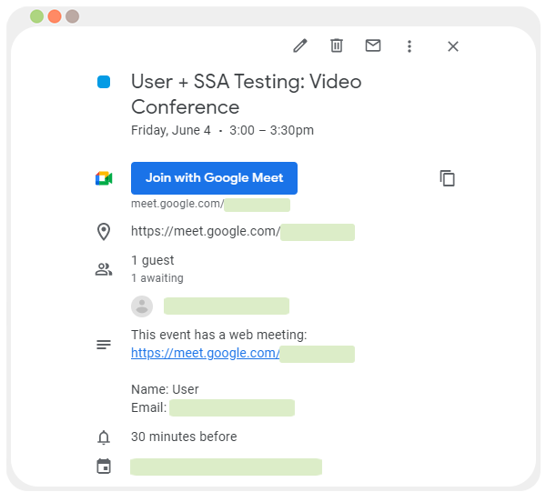Close the event details popup

(x=453, y=46)
